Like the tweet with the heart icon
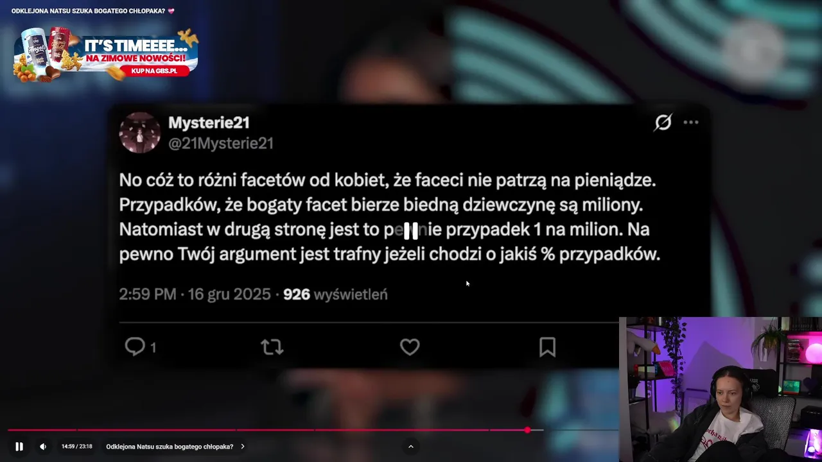822x462 pixels. pyautogui.click(x=410, y=347)
